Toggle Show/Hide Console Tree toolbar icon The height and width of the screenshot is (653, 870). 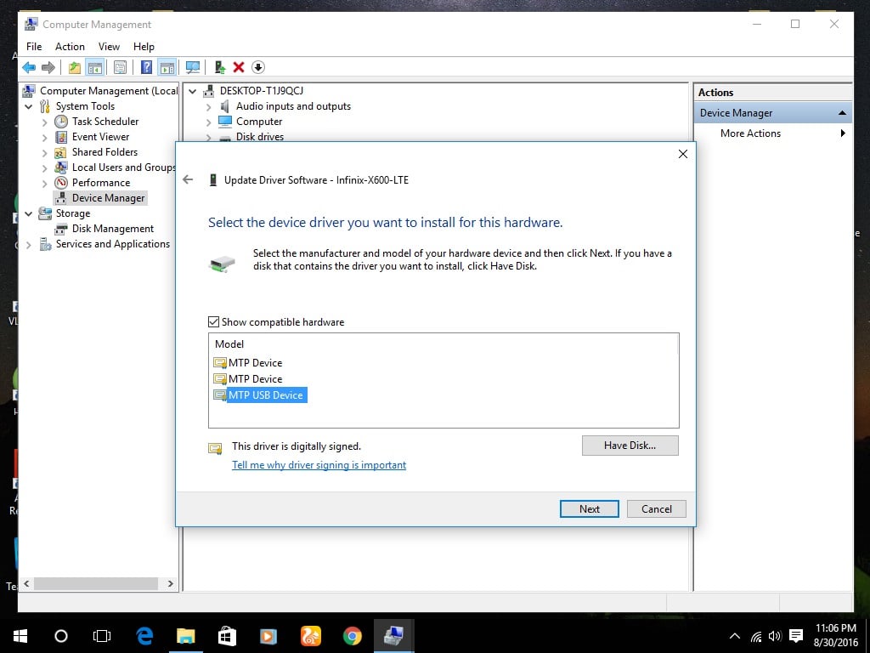point(95,68)
